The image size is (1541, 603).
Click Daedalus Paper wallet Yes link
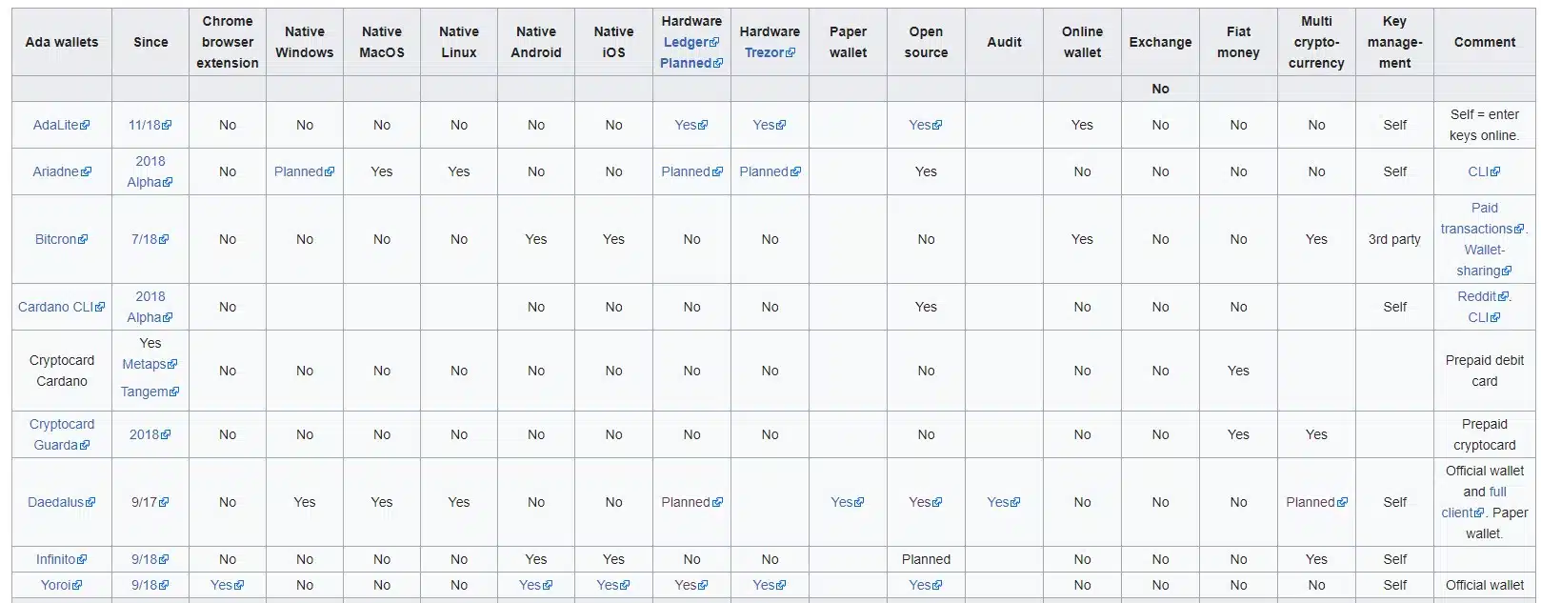tap(848, 502)
